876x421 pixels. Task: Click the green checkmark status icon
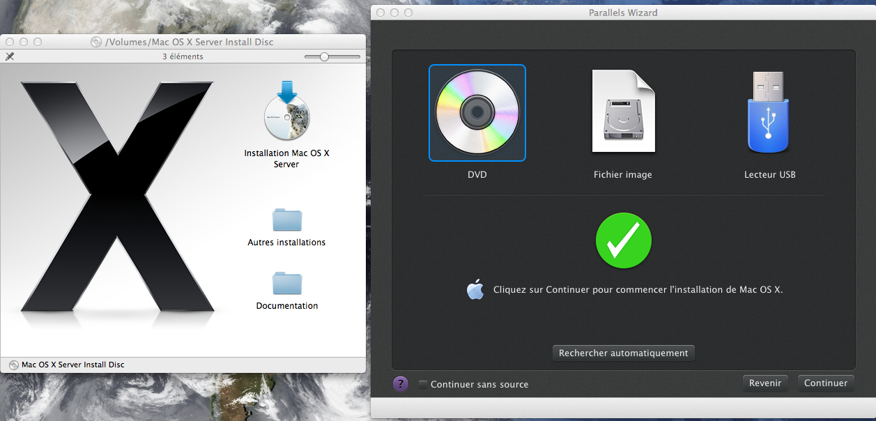pos(624,240)
